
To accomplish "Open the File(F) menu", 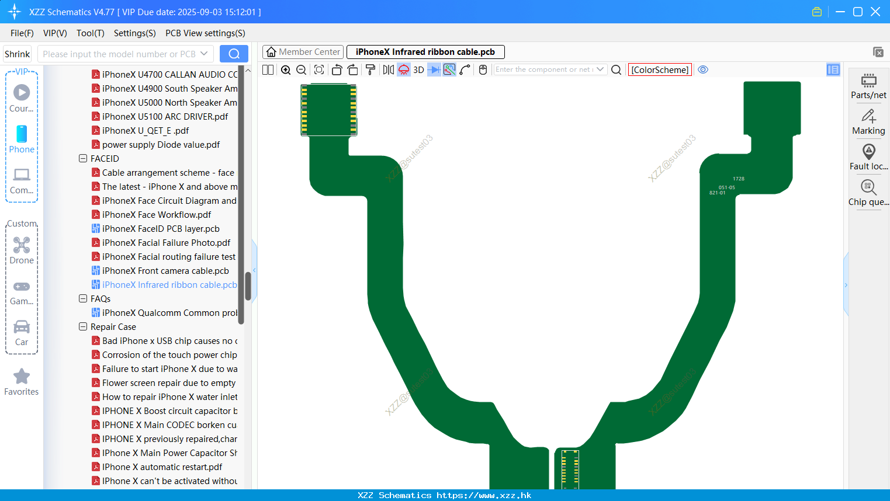I will pyautogui.click(x=22, y=33).
